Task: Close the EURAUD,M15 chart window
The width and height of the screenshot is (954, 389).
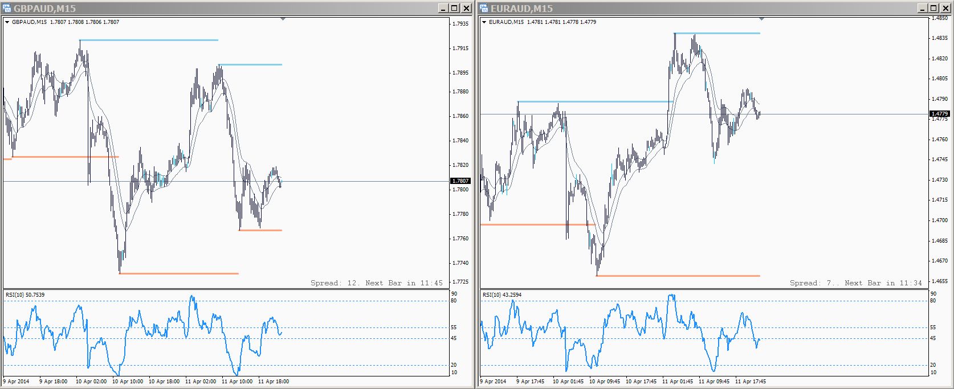Action: tap(945, 8)
